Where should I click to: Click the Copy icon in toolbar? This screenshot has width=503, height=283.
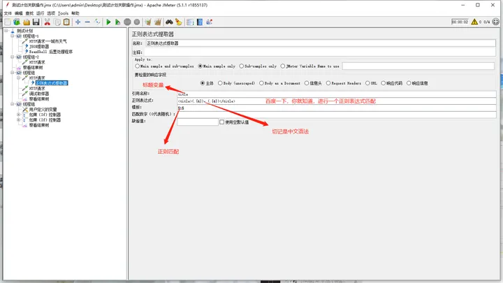coord(57,22)
